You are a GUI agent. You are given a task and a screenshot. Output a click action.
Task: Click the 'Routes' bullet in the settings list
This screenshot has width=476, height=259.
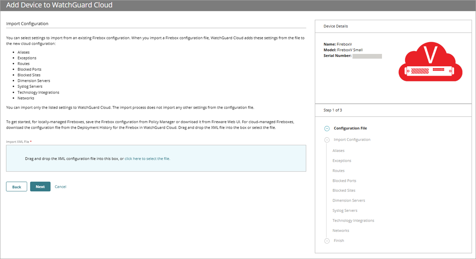click(x=24, y=64)
